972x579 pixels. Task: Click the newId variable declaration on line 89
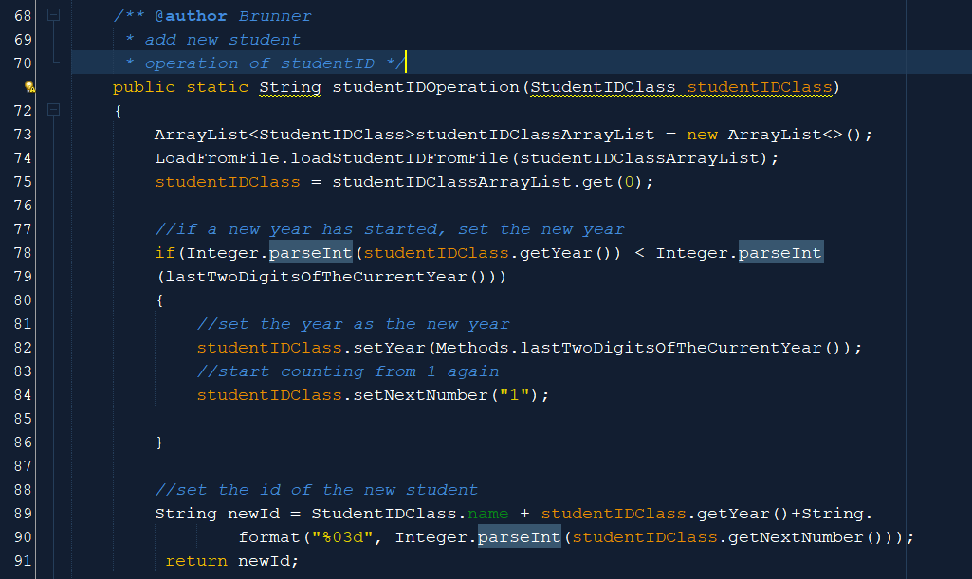click(x=253, y=514)
